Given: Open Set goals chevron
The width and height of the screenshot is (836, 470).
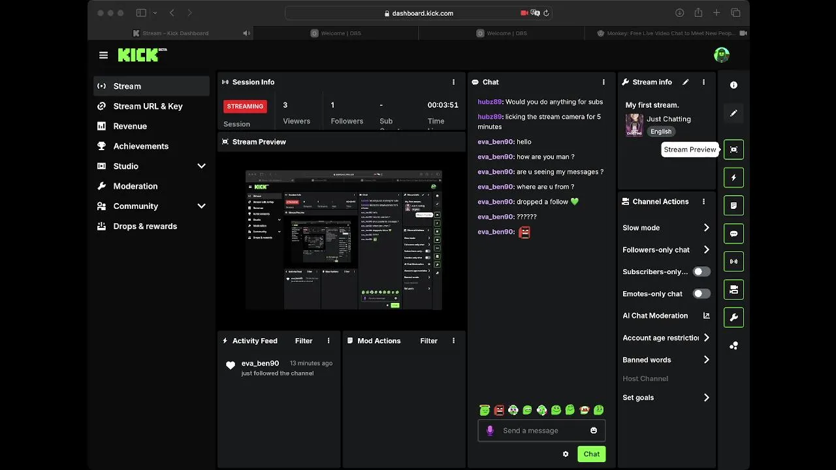Looking at the screenshot, I should coord(706,398).
